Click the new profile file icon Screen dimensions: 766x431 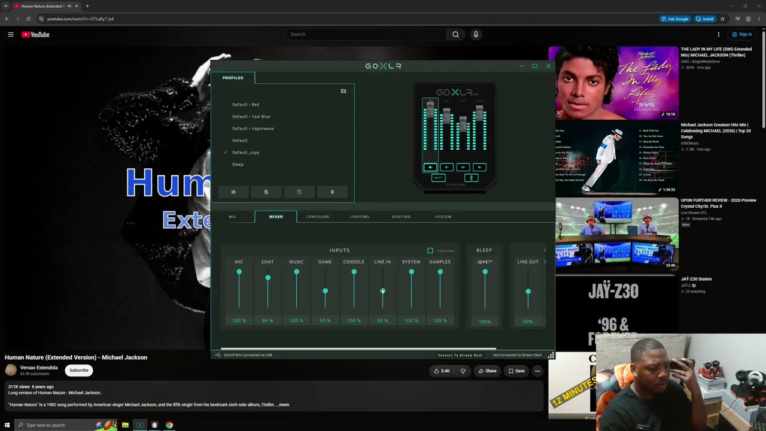pos(266,192)
